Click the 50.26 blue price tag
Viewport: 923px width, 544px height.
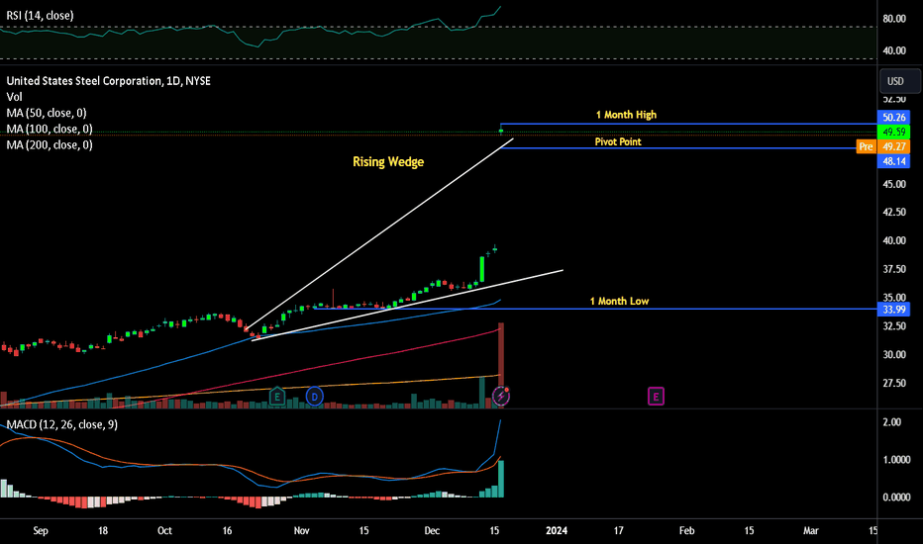click(893, 117)
